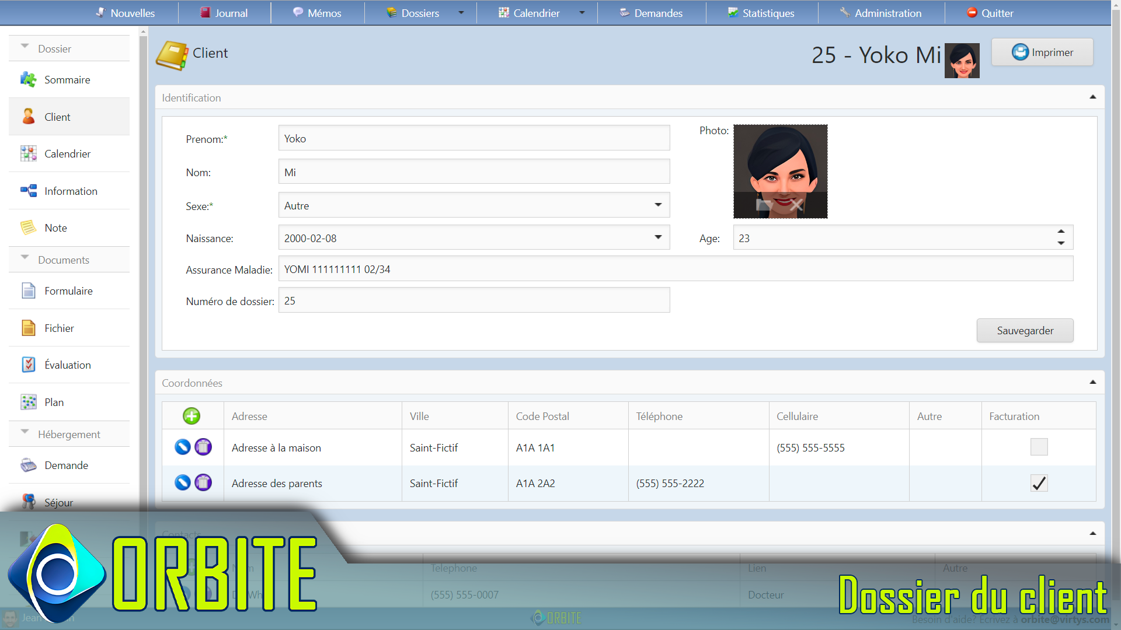
Task: Click the Prenom input field
Action: tap(474, 138)
